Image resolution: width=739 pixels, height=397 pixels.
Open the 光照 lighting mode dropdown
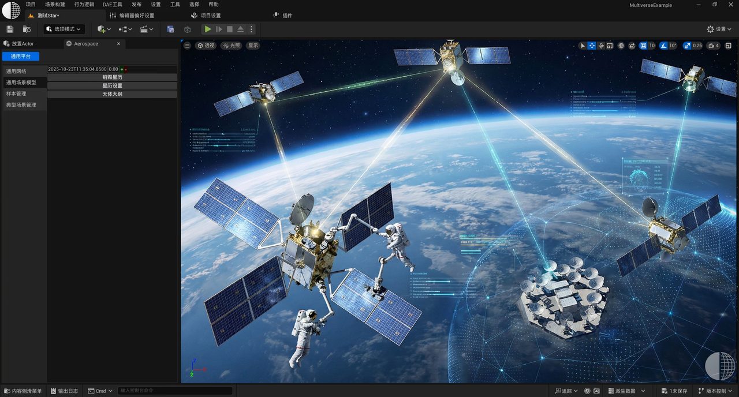point(231,46)
